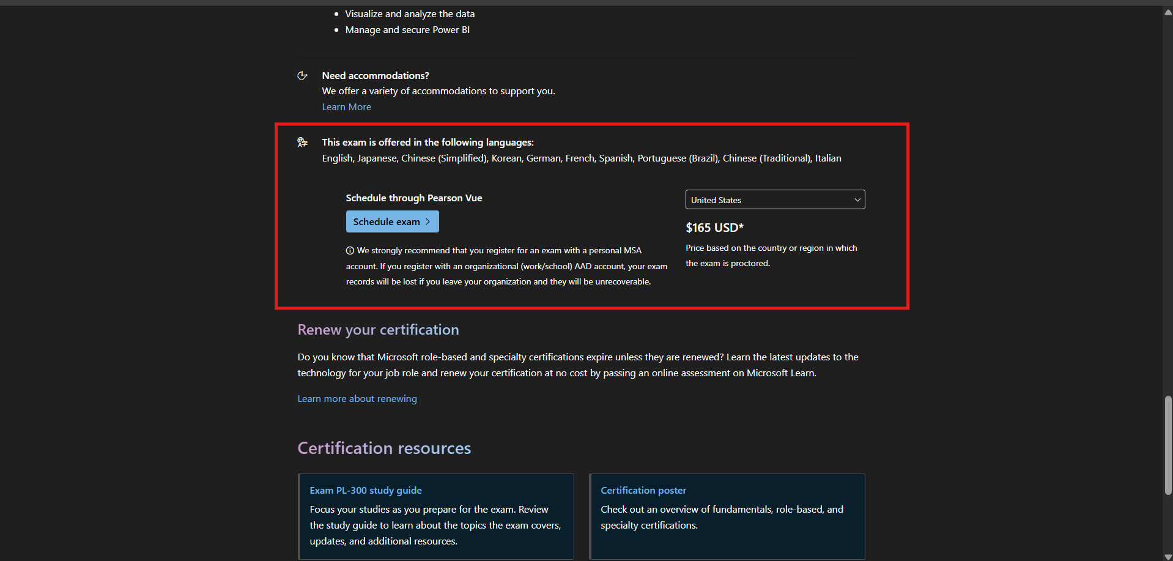The image size is (1173, 561).
Task: Open the Certification poster link
Action: (x=643, y=490)
